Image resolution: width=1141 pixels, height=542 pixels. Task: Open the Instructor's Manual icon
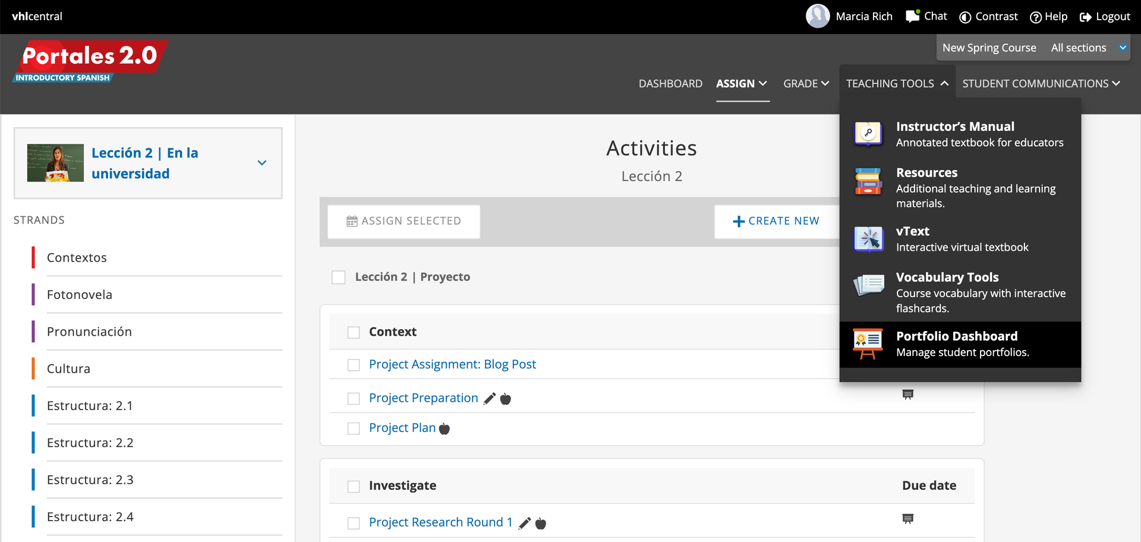tap(868, 133)
